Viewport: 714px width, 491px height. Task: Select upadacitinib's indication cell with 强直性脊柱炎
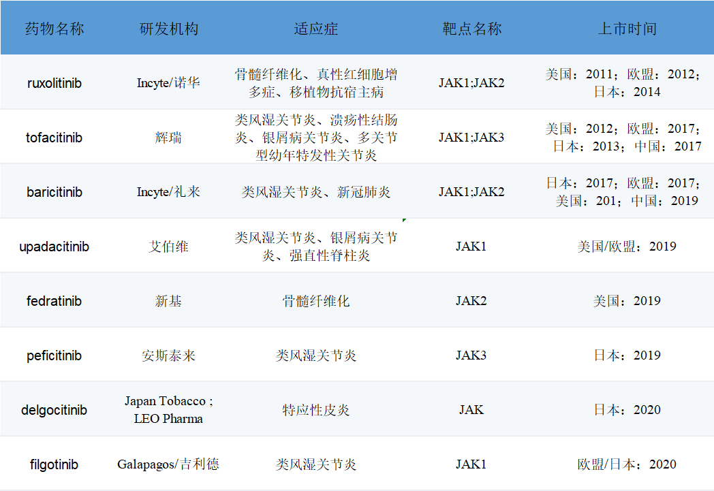(315, 247)
